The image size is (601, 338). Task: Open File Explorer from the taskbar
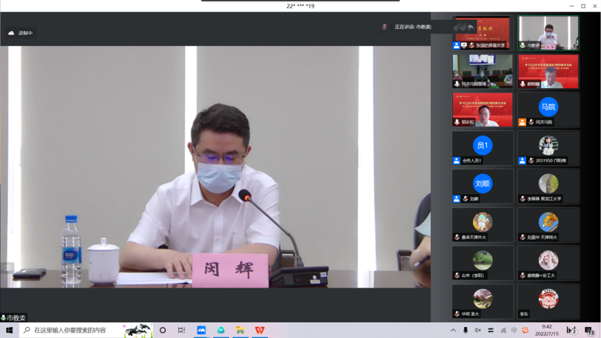pyautogui.click(x=240, y=330)
